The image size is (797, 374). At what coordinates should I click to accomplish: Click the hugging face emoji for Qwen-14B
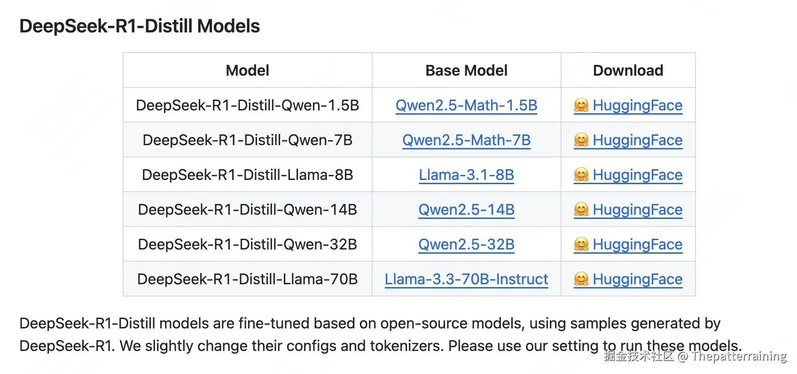581,210
